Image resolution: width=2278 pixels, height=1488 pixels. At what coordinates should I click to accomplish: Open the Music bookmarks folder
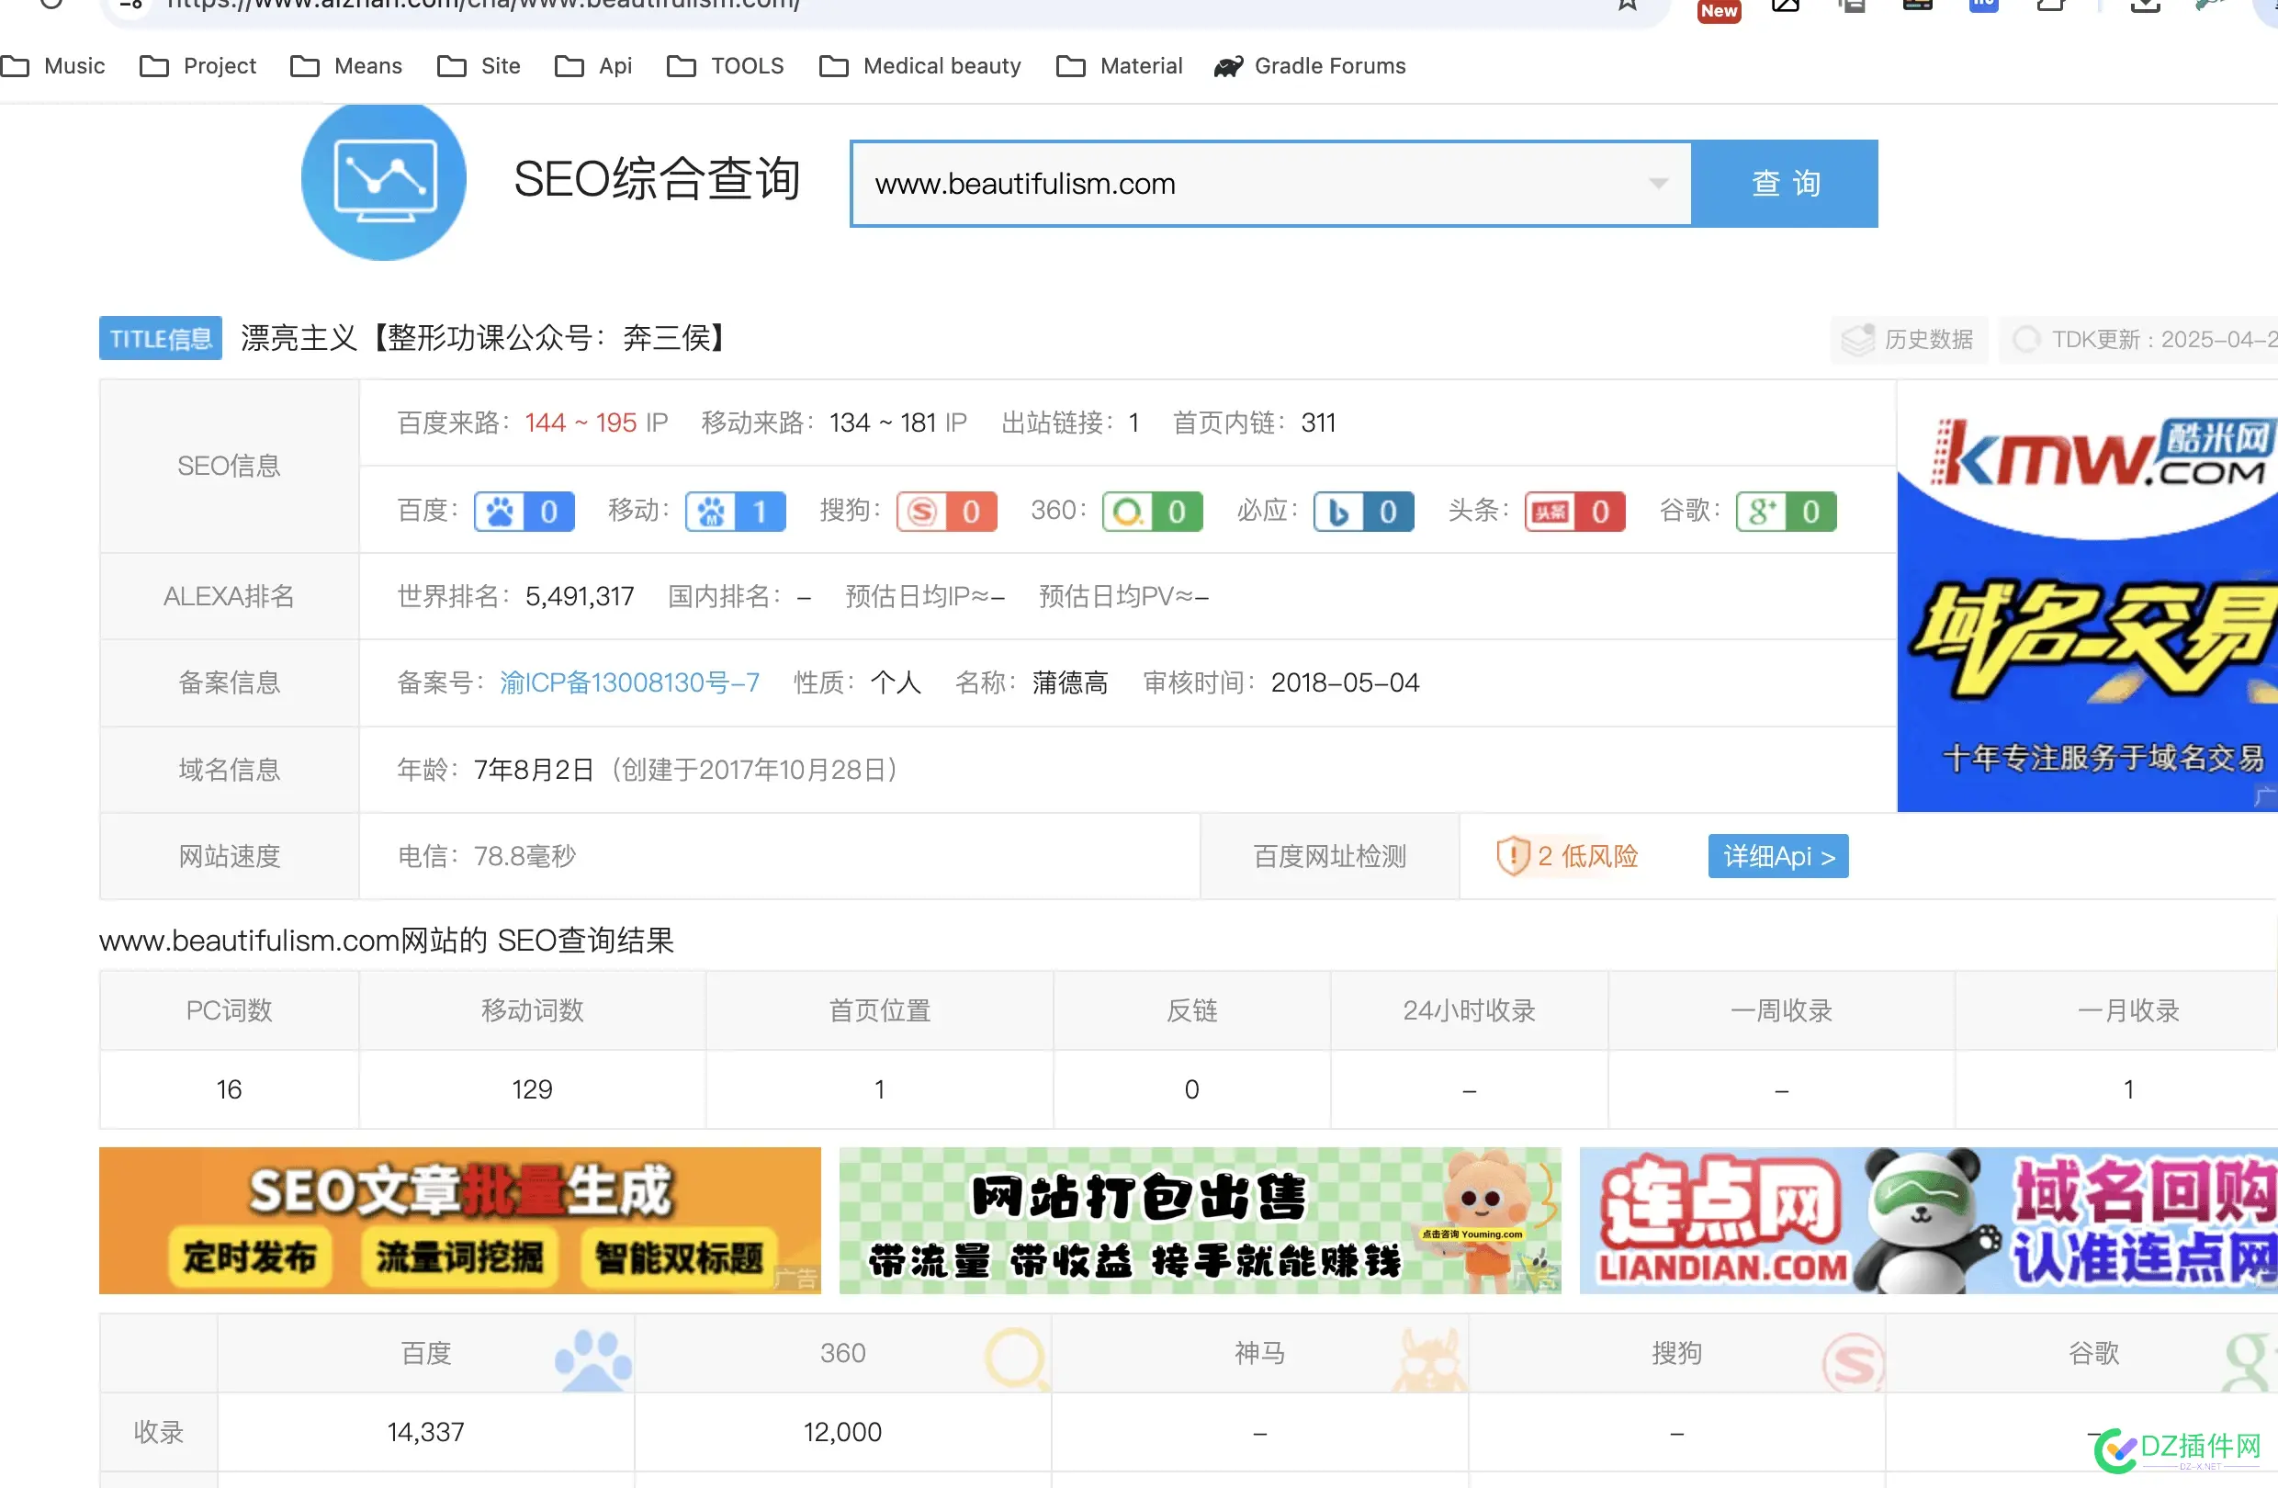click(53, 66)
